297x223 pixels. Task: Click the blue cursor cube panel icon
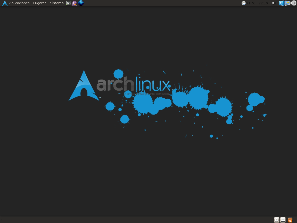[x=282, y=3]
